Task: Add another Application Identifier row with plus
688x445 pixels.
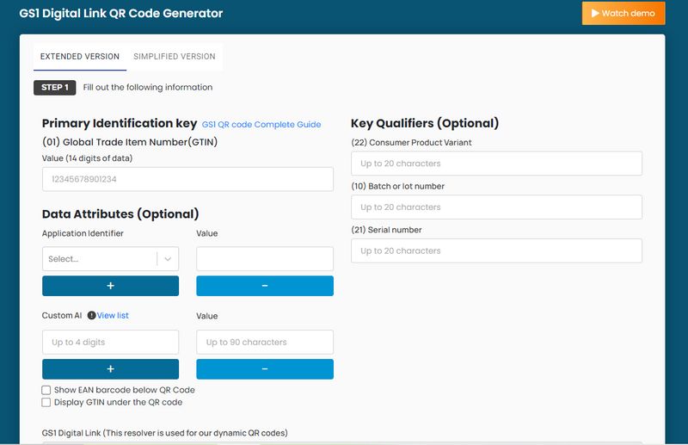Action: [110, 286]
